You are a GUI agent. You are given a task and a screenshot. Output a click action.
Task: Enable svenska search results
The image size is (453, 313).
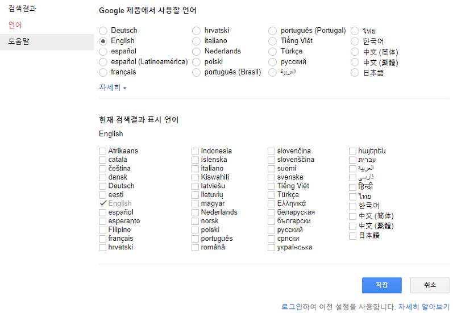pos(271,177)
